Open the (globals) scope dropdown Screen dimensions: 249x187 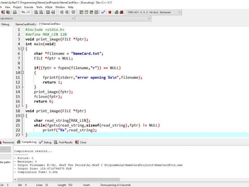pyautogui.click(x=72, y=18)
